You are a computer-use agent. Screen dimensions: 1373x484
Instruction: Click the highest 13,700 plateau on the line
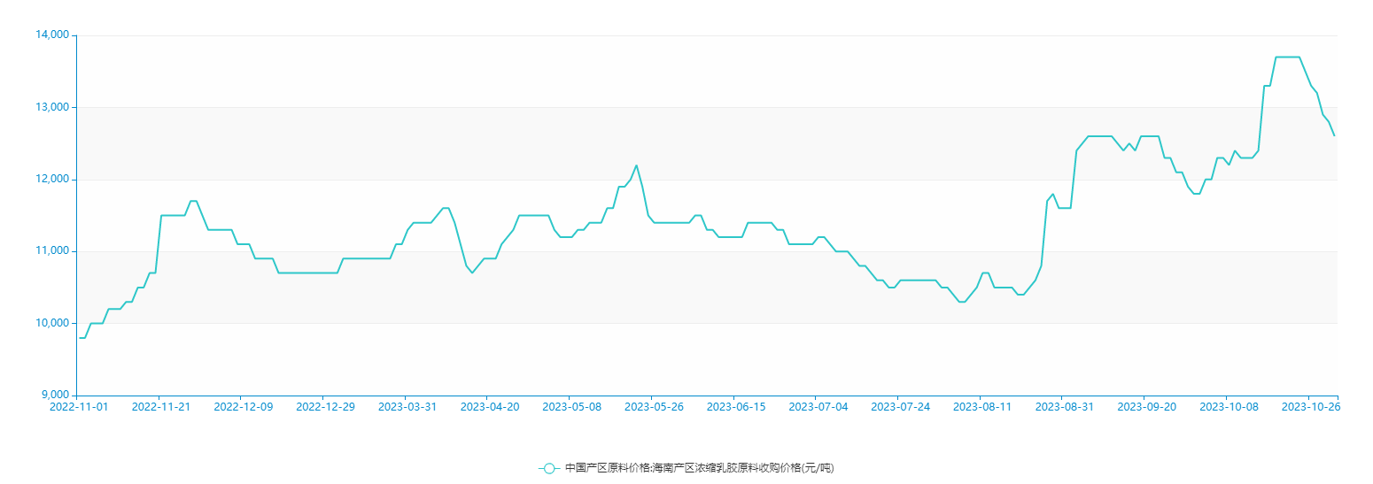click(x=1287, y=57)
